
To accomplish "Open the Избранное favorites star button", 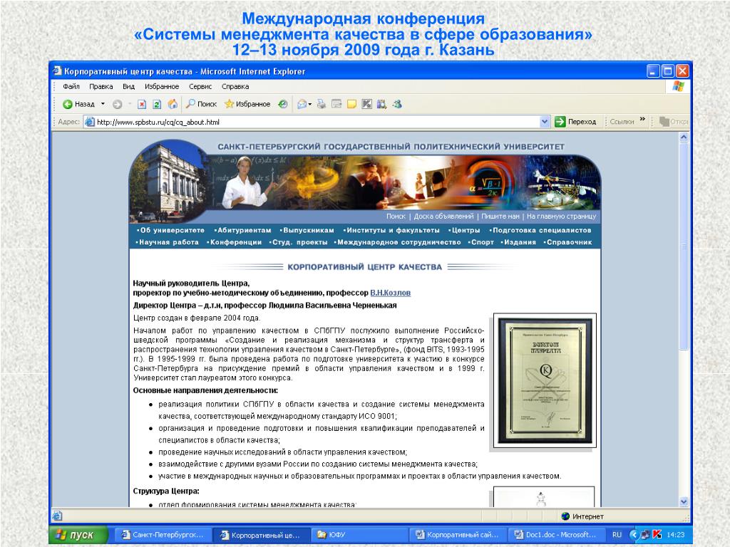I will click(247, 104).
